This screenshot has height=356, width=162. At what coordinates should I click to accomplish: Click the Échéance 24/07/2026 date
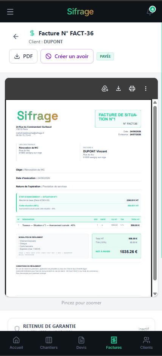point(129,134)
